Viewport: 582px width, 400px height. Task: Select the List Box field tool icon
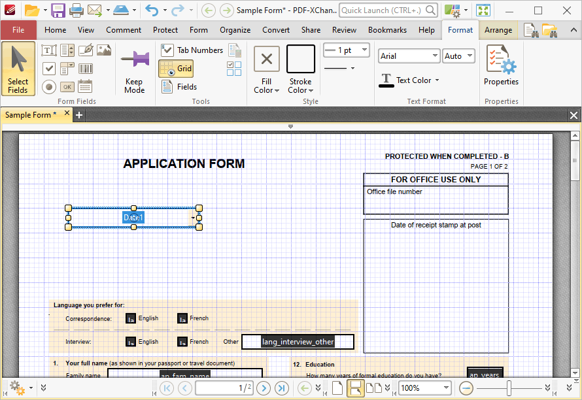click(x=67, y=50)
